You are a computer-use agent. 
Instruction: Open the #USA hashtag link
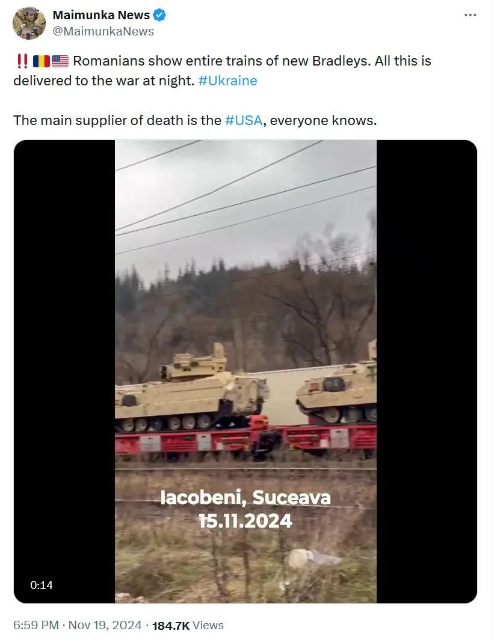click(x=244, y=120)
